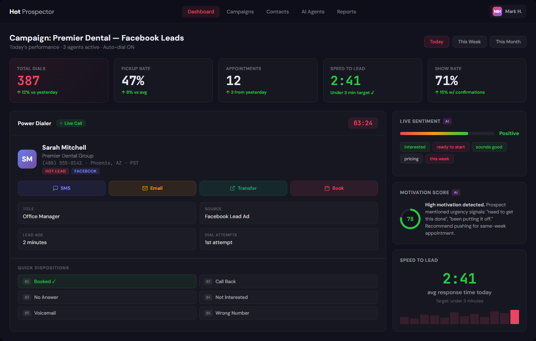Click the AI badge next to Motivation Score

(456, 193)
